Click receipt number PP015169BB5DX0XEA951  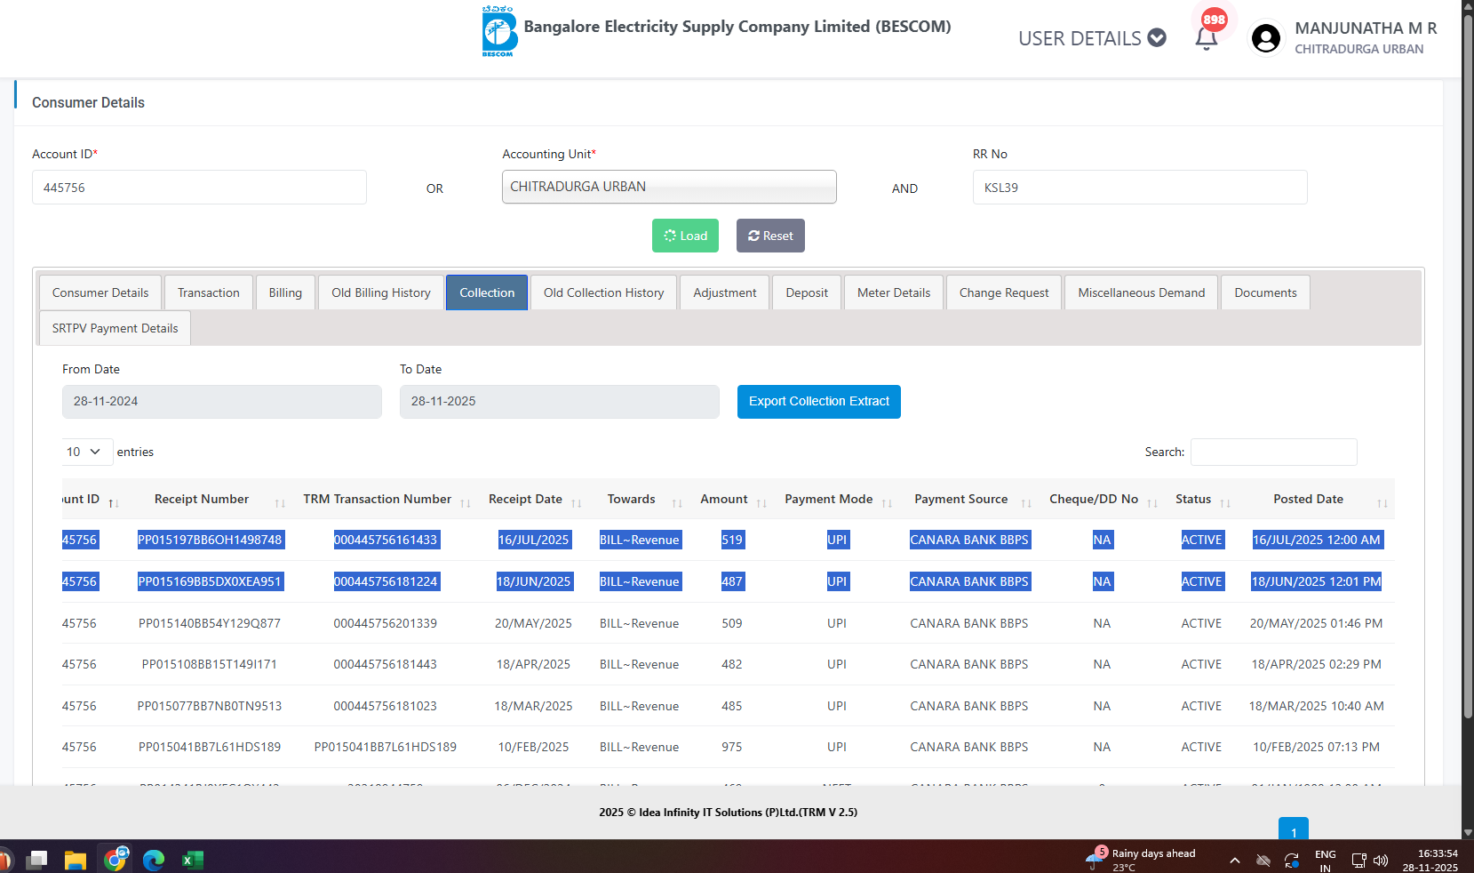[x=210, y=581]
